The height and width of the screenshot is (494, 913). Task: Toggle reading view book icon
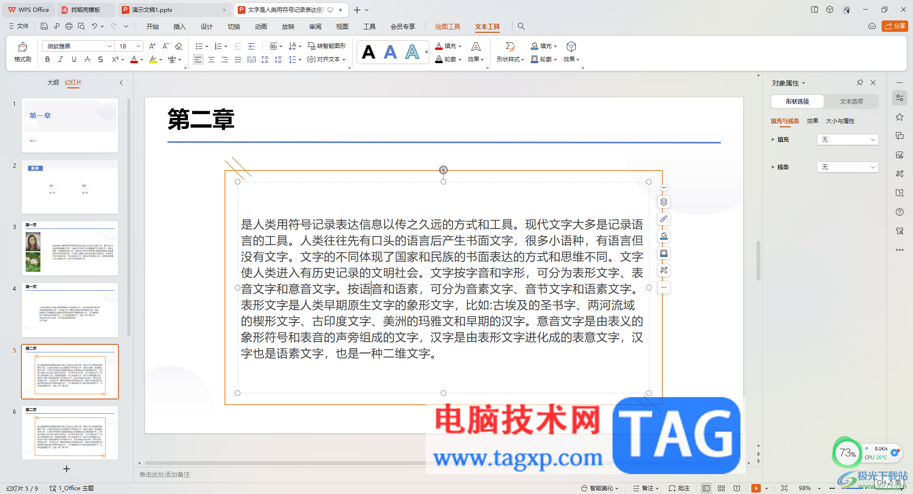coord(737,488)
